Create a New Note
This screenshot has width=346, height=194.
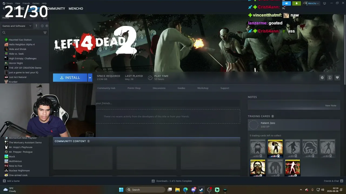pyautogui.click(x=331, y=106)
